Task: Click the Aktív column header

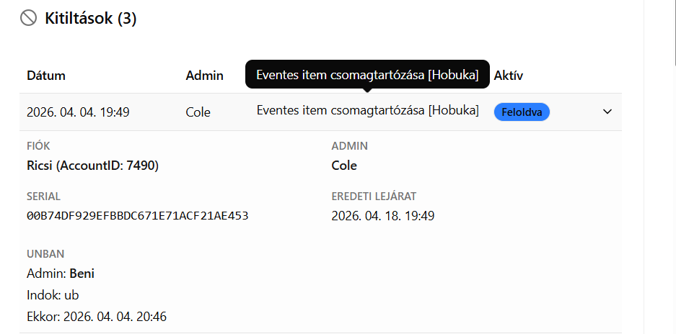Action: [508, 76]
